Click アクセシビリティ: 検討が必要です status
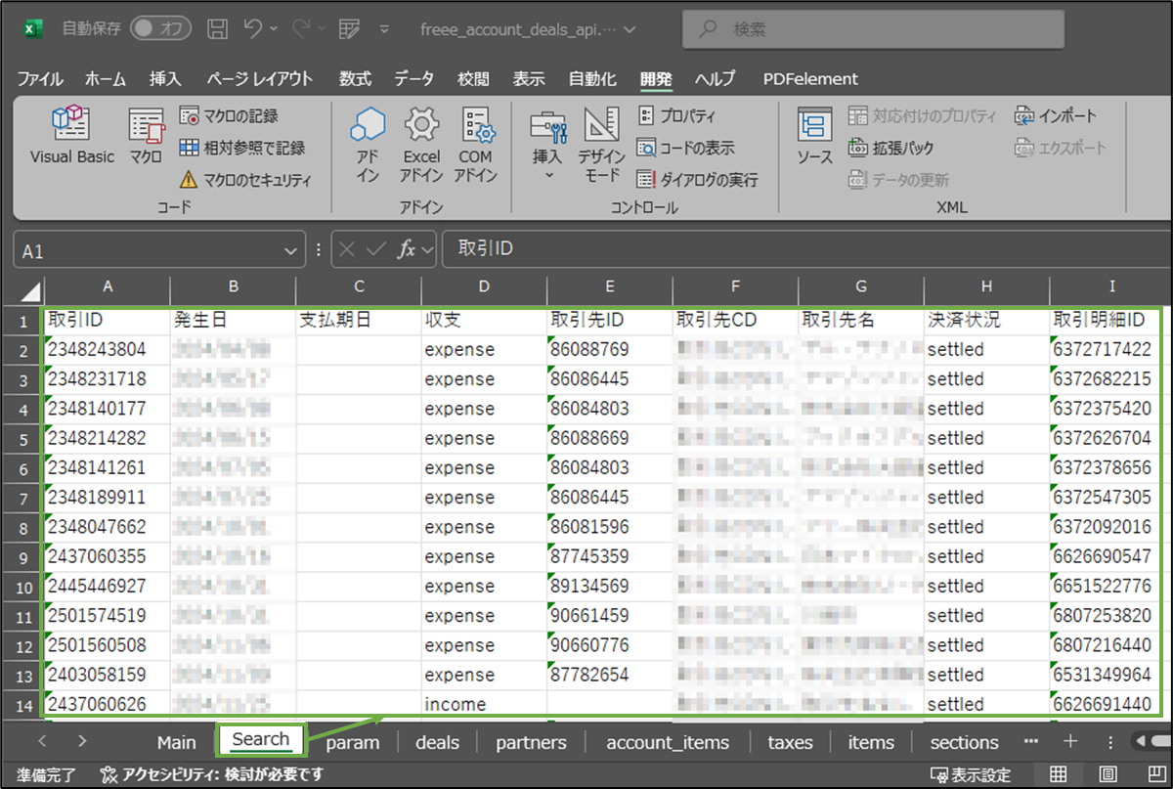The height and width of the screenshot is (789, 1173). [x=212, y=775]
